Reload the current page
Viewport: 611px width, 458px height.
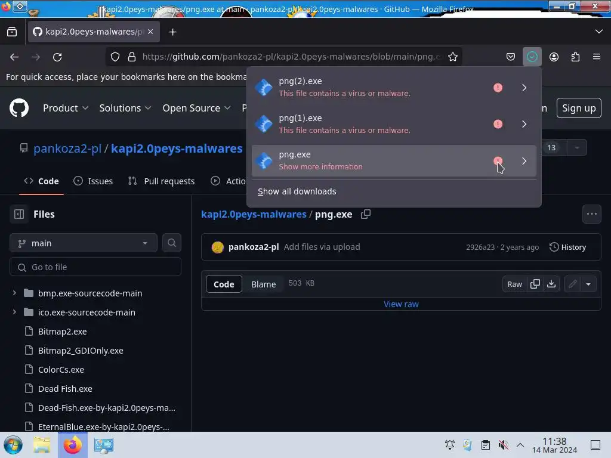point(57,57)
